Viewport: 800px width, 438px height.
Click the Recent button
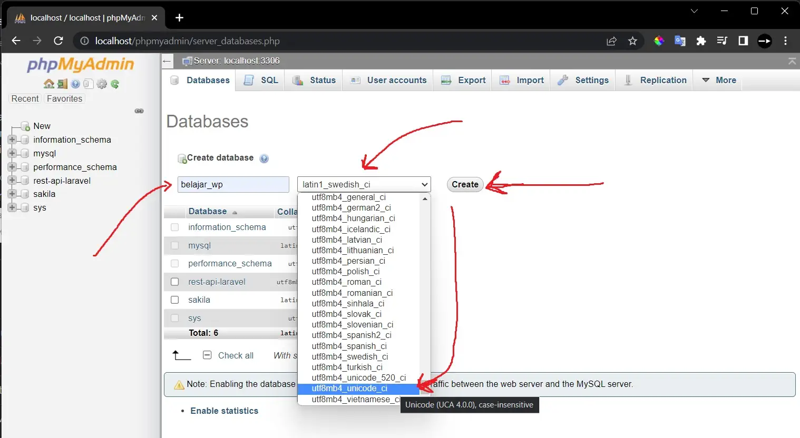tap(25, 99)
